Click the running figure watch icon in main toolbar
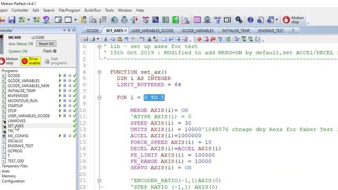 [x=217, y=20]
